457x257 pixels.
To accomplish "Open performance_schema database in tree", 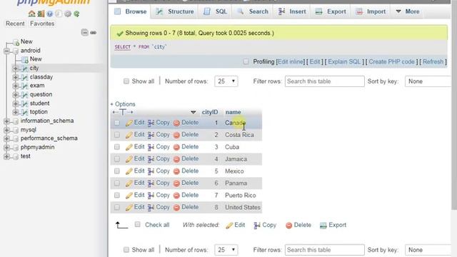I will [x=49, y=138].
